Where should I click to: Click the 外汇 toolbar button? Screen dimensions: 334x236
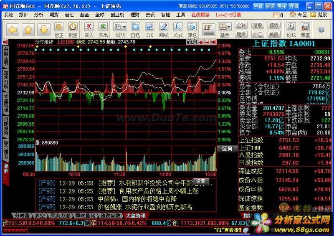tap(257, 34)
